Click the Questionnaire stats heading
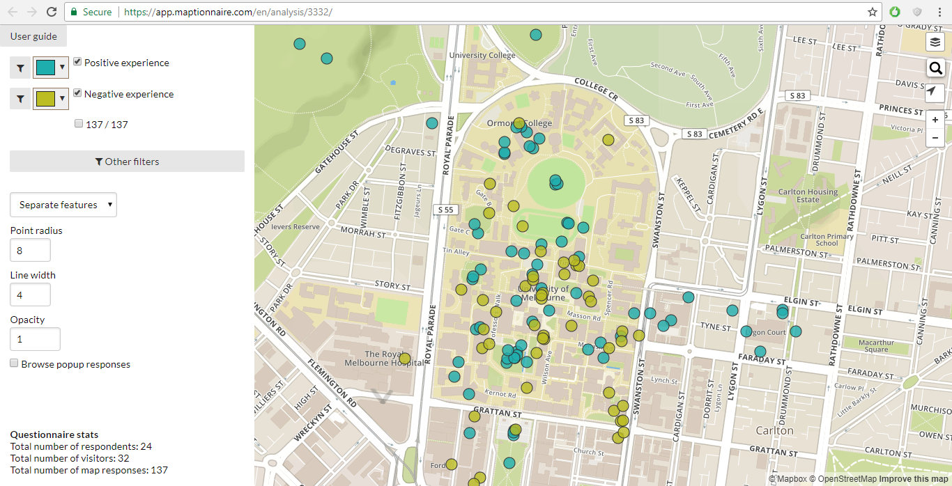 coord(54,434)
